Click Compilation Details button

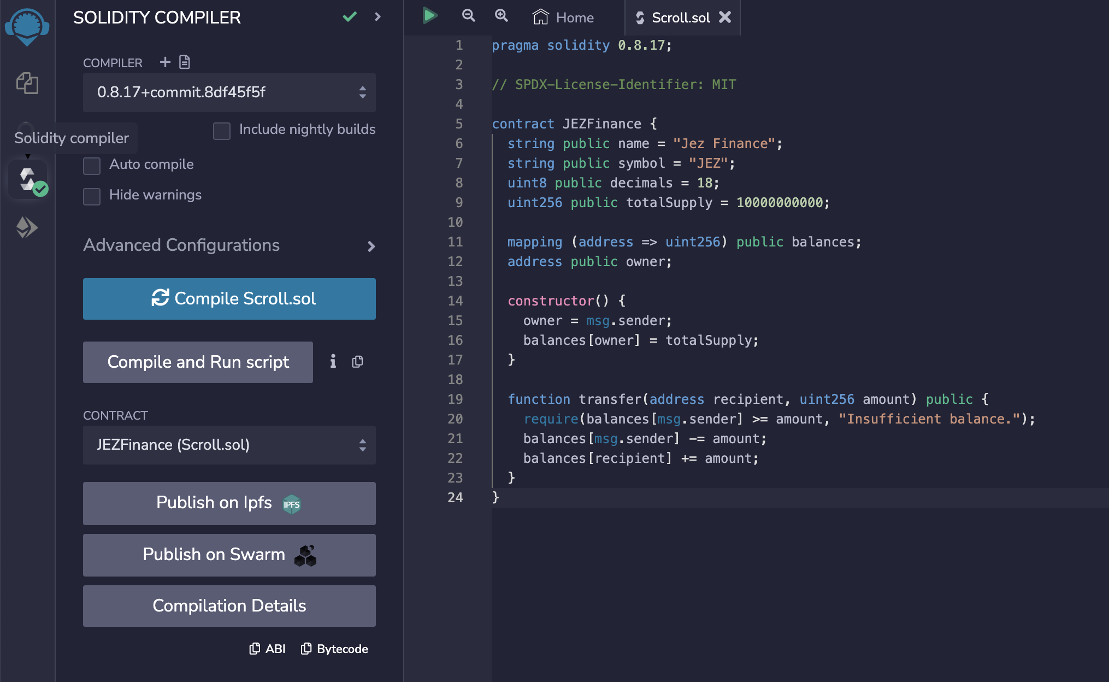(229, 605)
